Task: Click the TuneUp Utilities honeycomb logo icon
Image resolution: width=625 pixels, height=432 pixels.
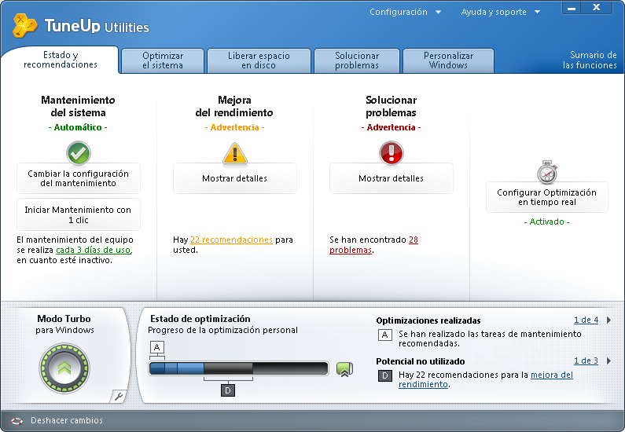Action: pos(25,25)
